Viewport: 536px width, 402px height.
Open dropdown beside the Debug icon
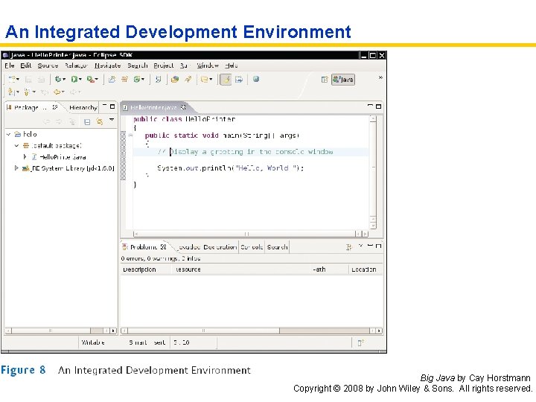tap(64, 80)
